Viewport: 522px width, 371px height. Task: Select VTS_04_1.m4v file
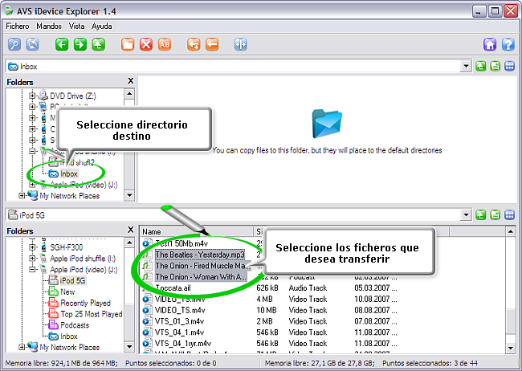(x=179, y=332)
